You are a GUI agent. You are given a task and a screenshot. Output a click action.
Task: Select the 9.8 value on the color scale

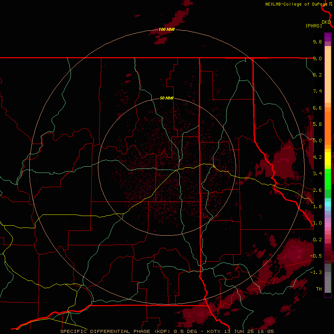click(317, 42)
